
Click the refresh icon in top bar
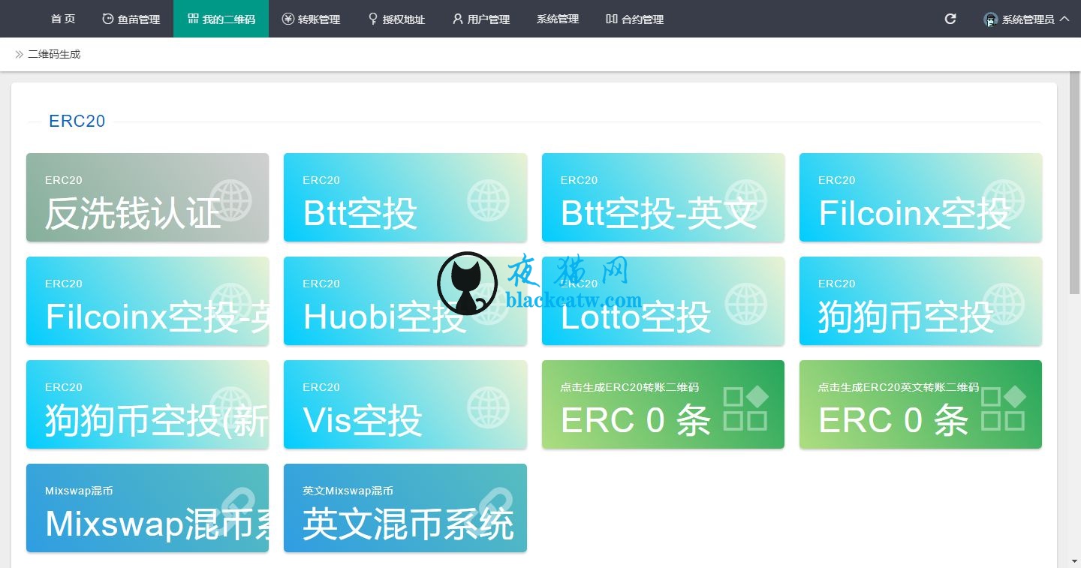coord(950,19)
